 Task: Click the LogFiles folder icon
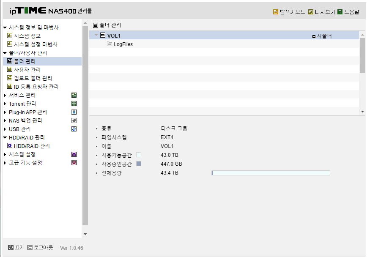[110, 44]
